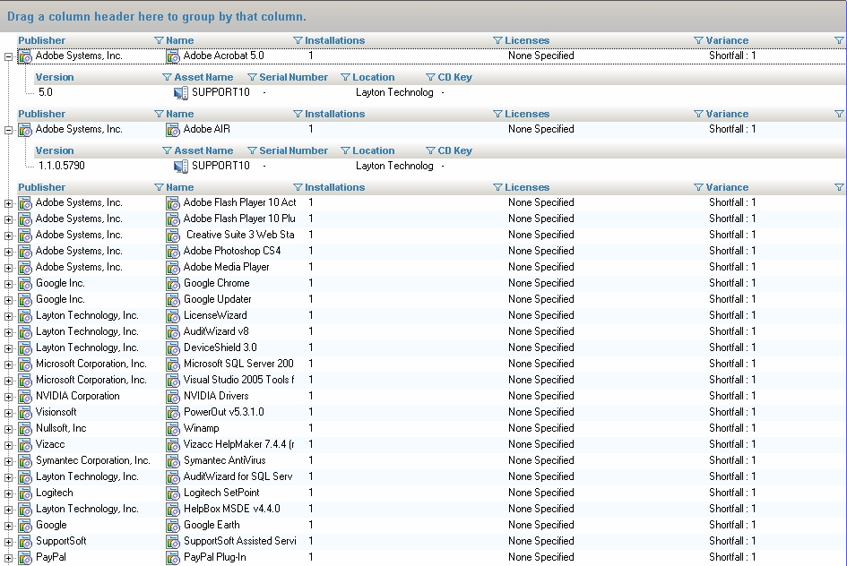Click the application icon beside HelpBox MSDE v4.4.0
The image size is (847, 566).
173,510
